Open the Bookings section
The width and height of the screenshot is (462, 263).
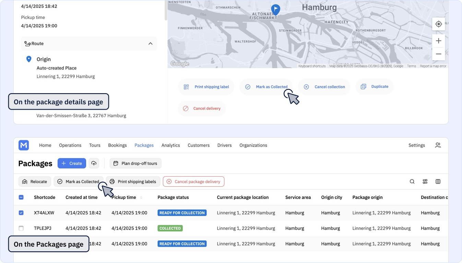[x=117, y=145]
